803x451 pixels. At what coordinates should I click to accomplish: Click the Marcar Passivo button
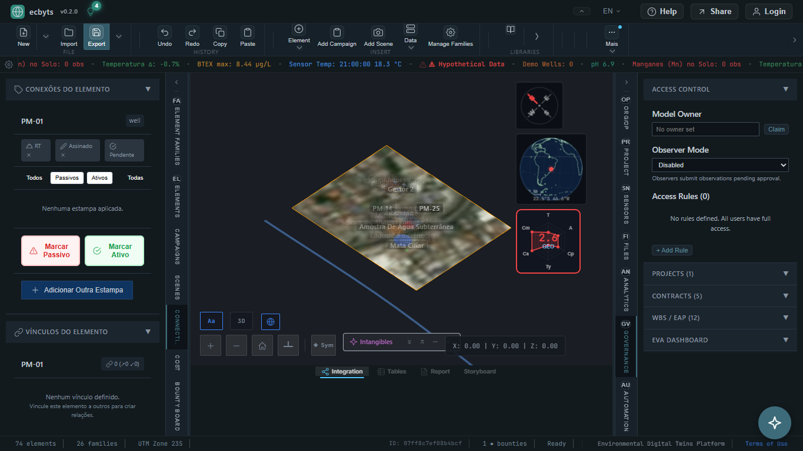(51, 251)
